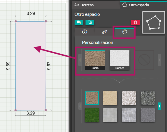167x132 pixels.
Task: Select the Otro espacio tab
Action: coord(143,5)
